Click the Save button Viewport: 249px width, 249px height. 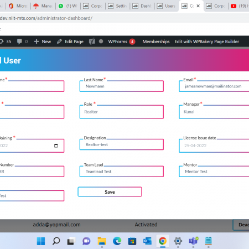pyautogui.click(x=110, y=192)
